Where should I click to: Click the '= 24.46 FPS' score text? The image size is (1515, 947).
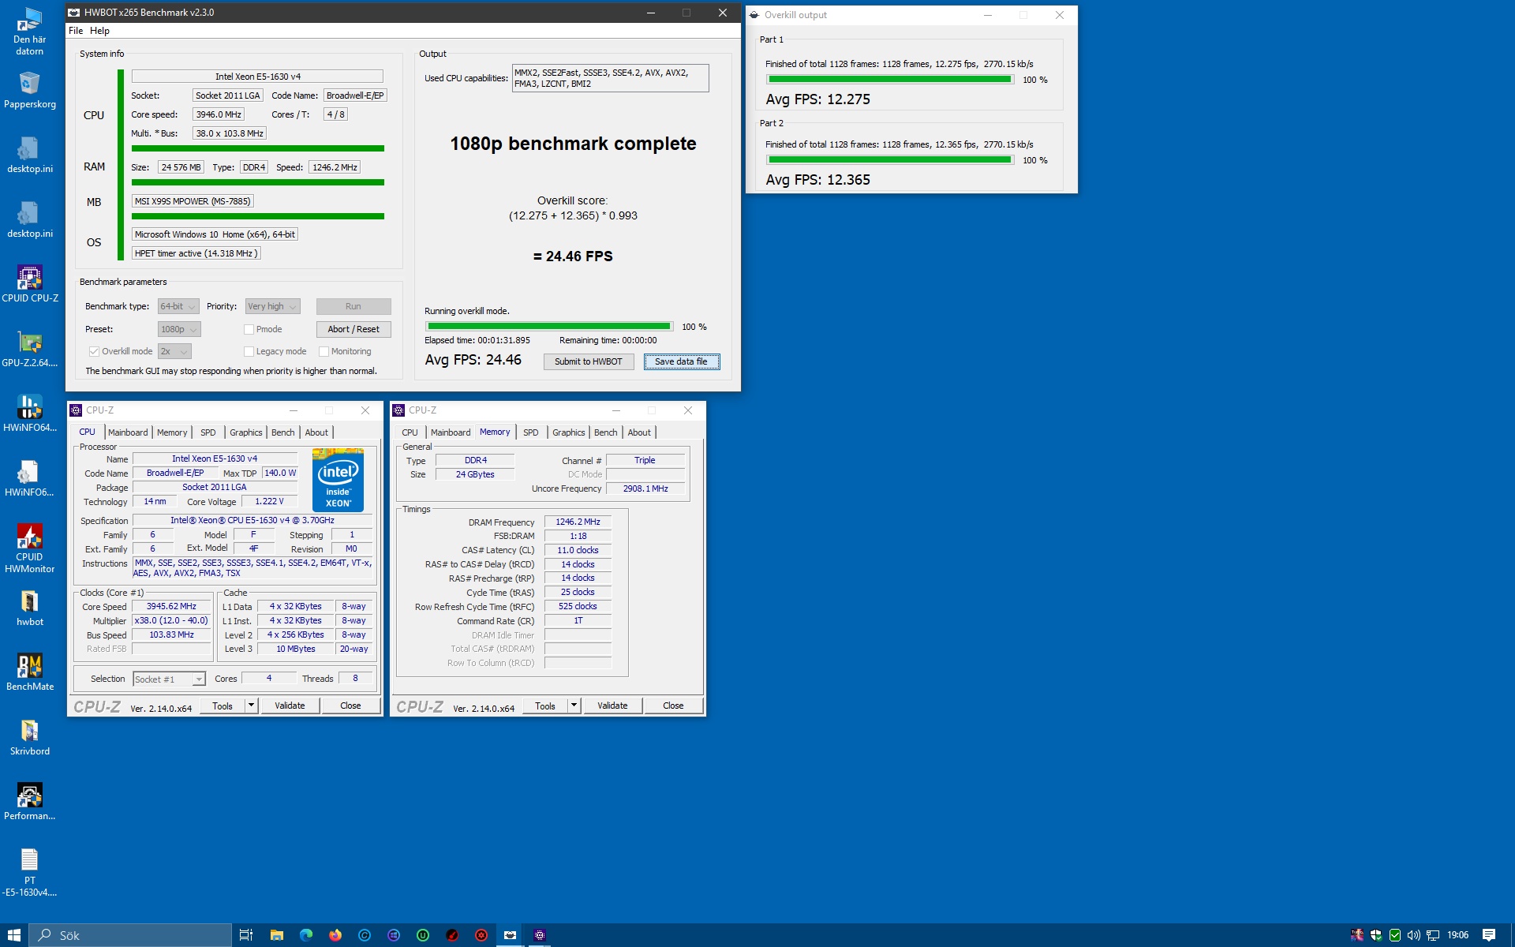(573, 256)
